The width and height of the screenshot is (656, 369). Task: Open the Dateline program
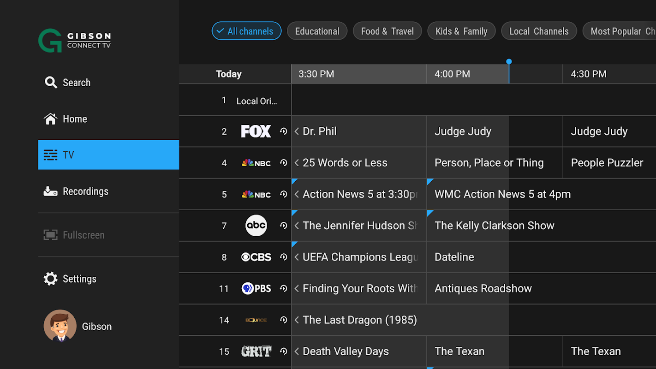click(542, 257)
